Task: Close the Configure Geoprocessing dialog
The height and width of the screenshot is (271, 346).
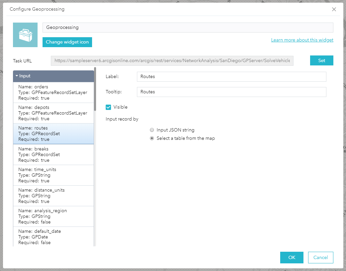Action: [x=334, y=9]
